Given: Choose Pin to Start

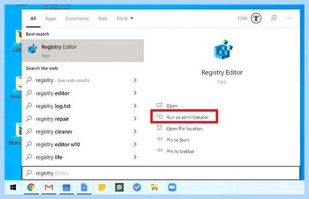Looking at the screenshot, I should point(178,140).
